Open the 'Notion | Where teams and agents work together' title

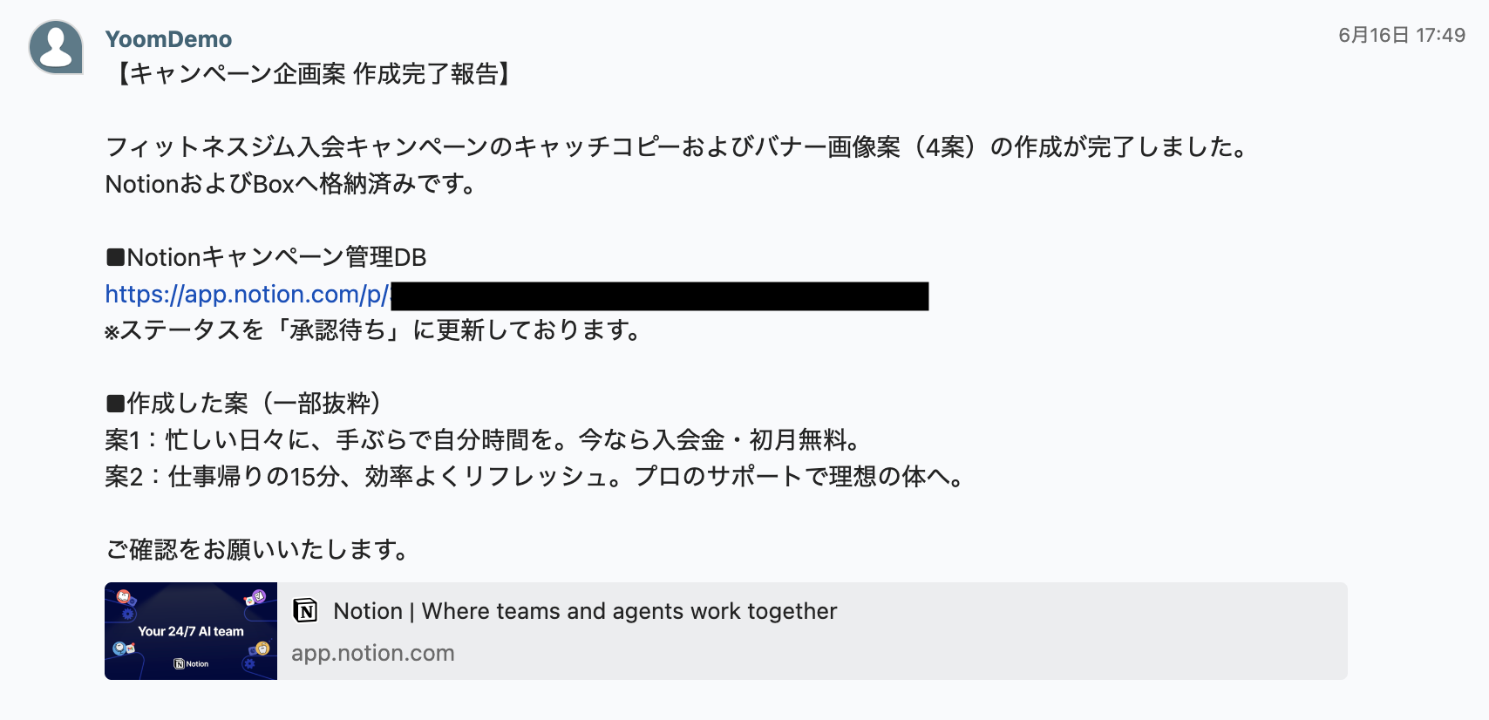pyautogui.click(x=585, y=611)
